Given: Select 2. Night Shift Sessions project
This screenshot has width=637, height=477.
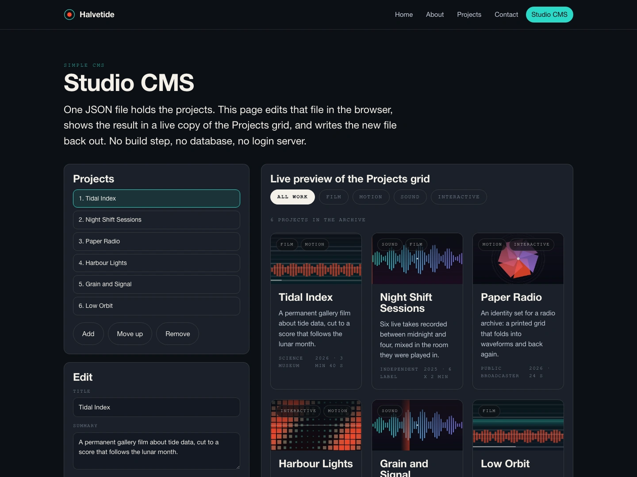Looking at the screenshot, I should pyautogui.click(x=157, y=220).
